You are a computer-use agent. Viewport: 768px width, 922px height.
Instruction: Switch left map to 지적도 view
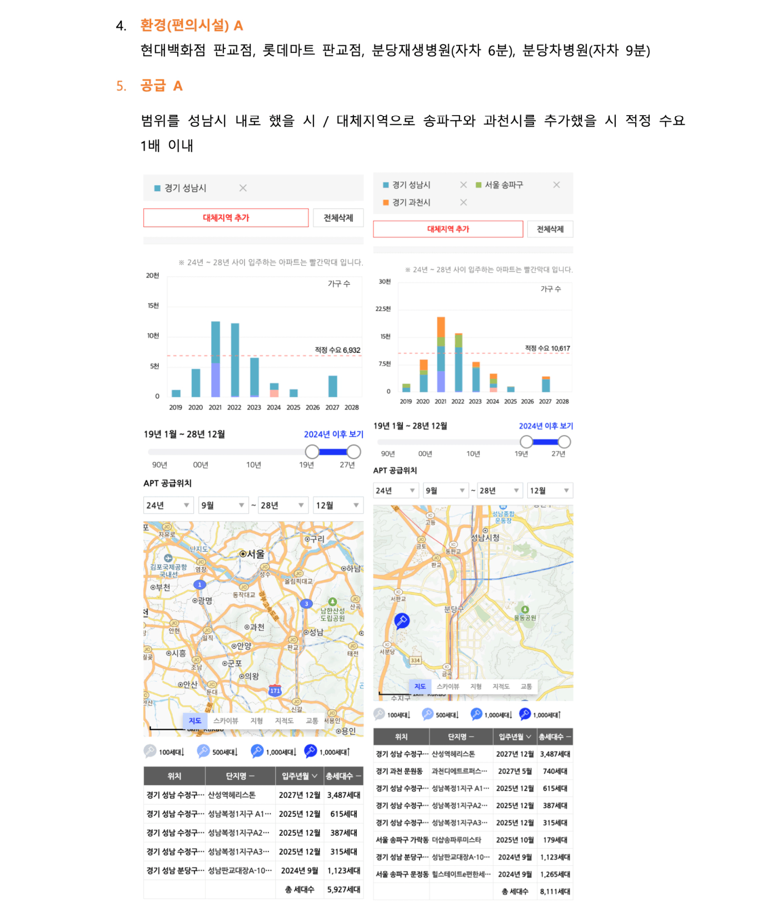[284, 721]
